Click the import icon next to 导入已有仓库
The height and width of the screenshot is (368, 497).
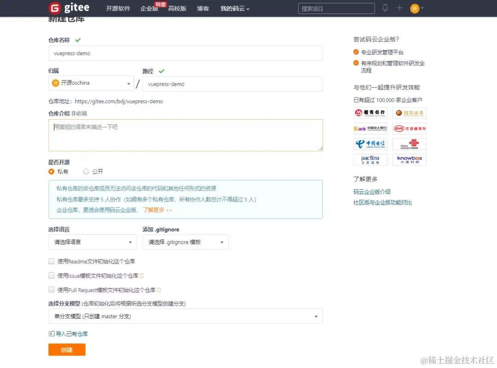click(52, 333)
